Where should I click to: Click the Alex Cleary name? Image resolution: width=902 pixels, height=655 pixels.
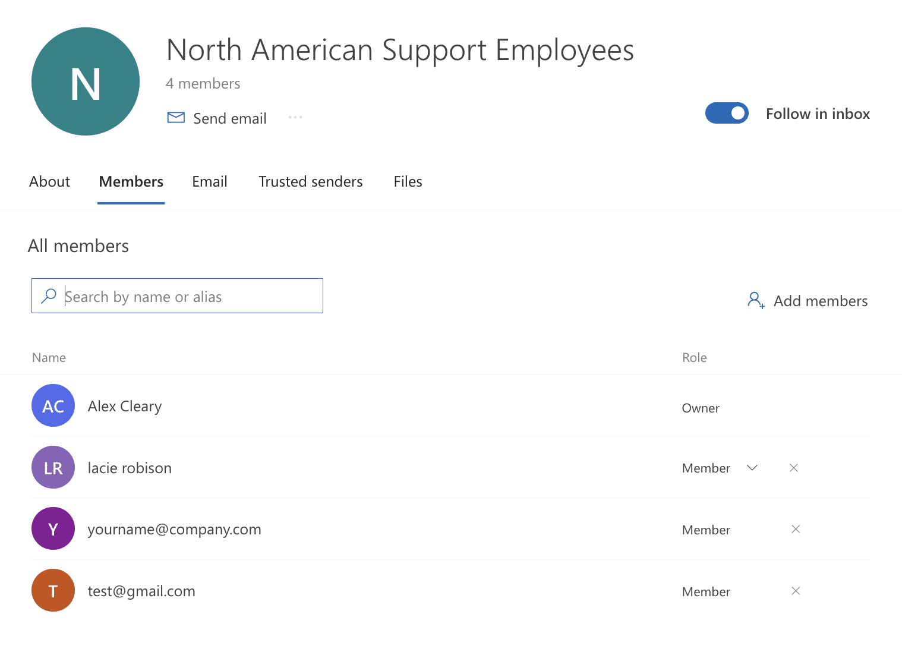click(x=125, y=407)
